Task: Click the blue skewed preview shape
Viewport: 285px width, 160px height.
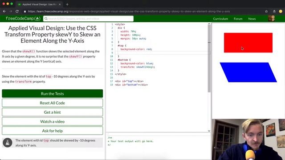Action: [248, 72]
